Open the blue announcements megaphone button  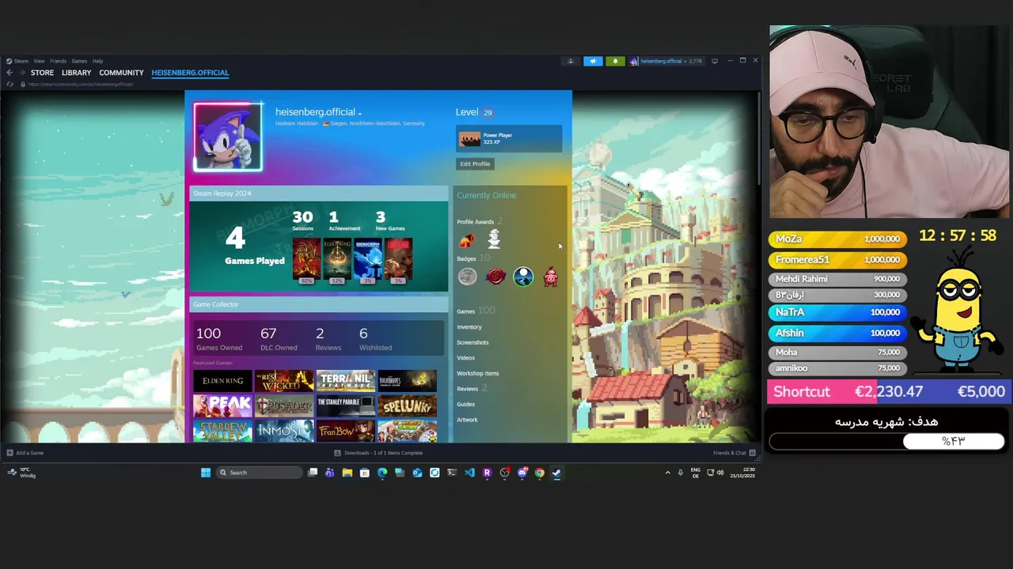593,61
